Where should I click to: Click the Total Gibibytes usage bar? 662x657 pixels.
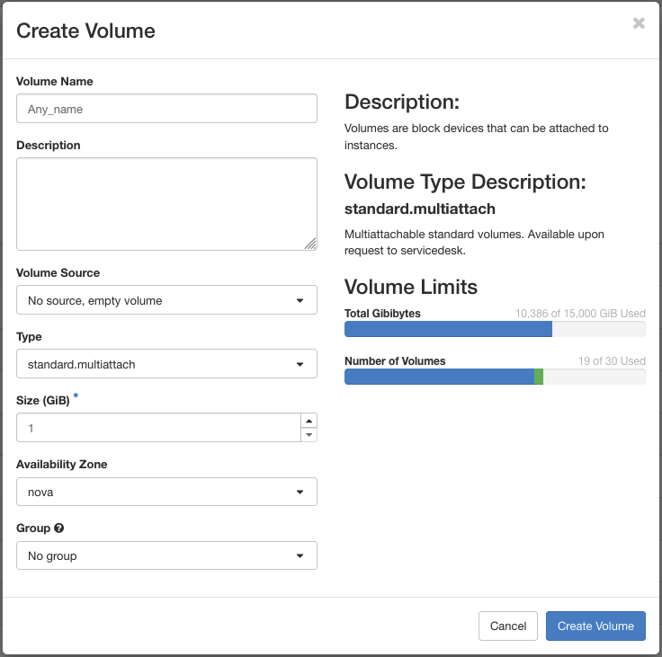coord(495,329)
